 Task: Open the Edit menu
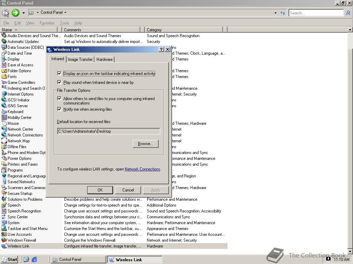18,23
